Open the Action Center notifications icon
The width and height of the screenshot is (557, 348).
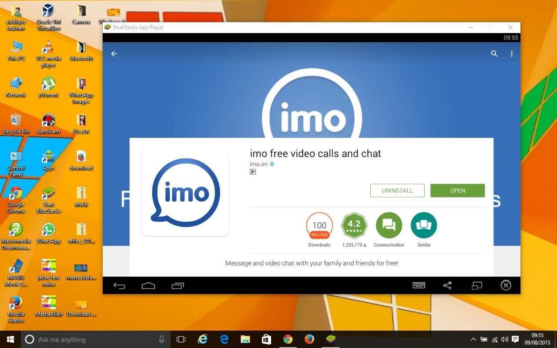tap(516, 339)
